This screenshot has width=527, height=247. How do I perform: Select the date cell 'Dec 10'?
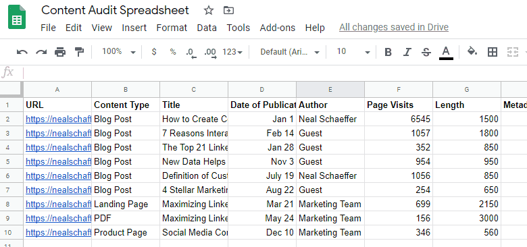coord(262,233)
